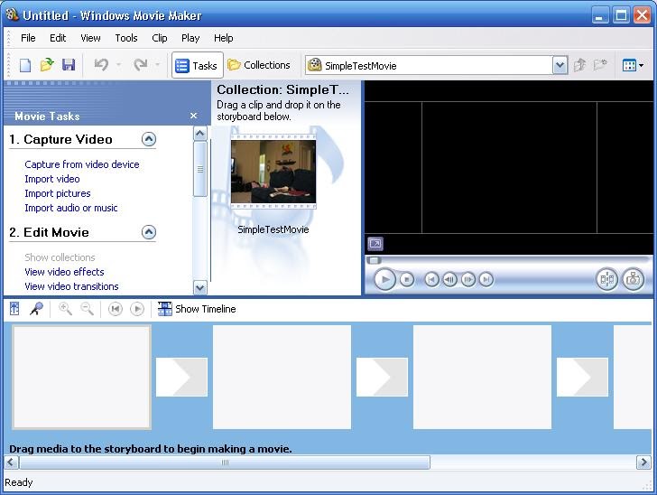Image resolution: width=657 pixels, height=495 pixels.
Task: Switch the preview monitor to full screen
Action: (375, 244)
